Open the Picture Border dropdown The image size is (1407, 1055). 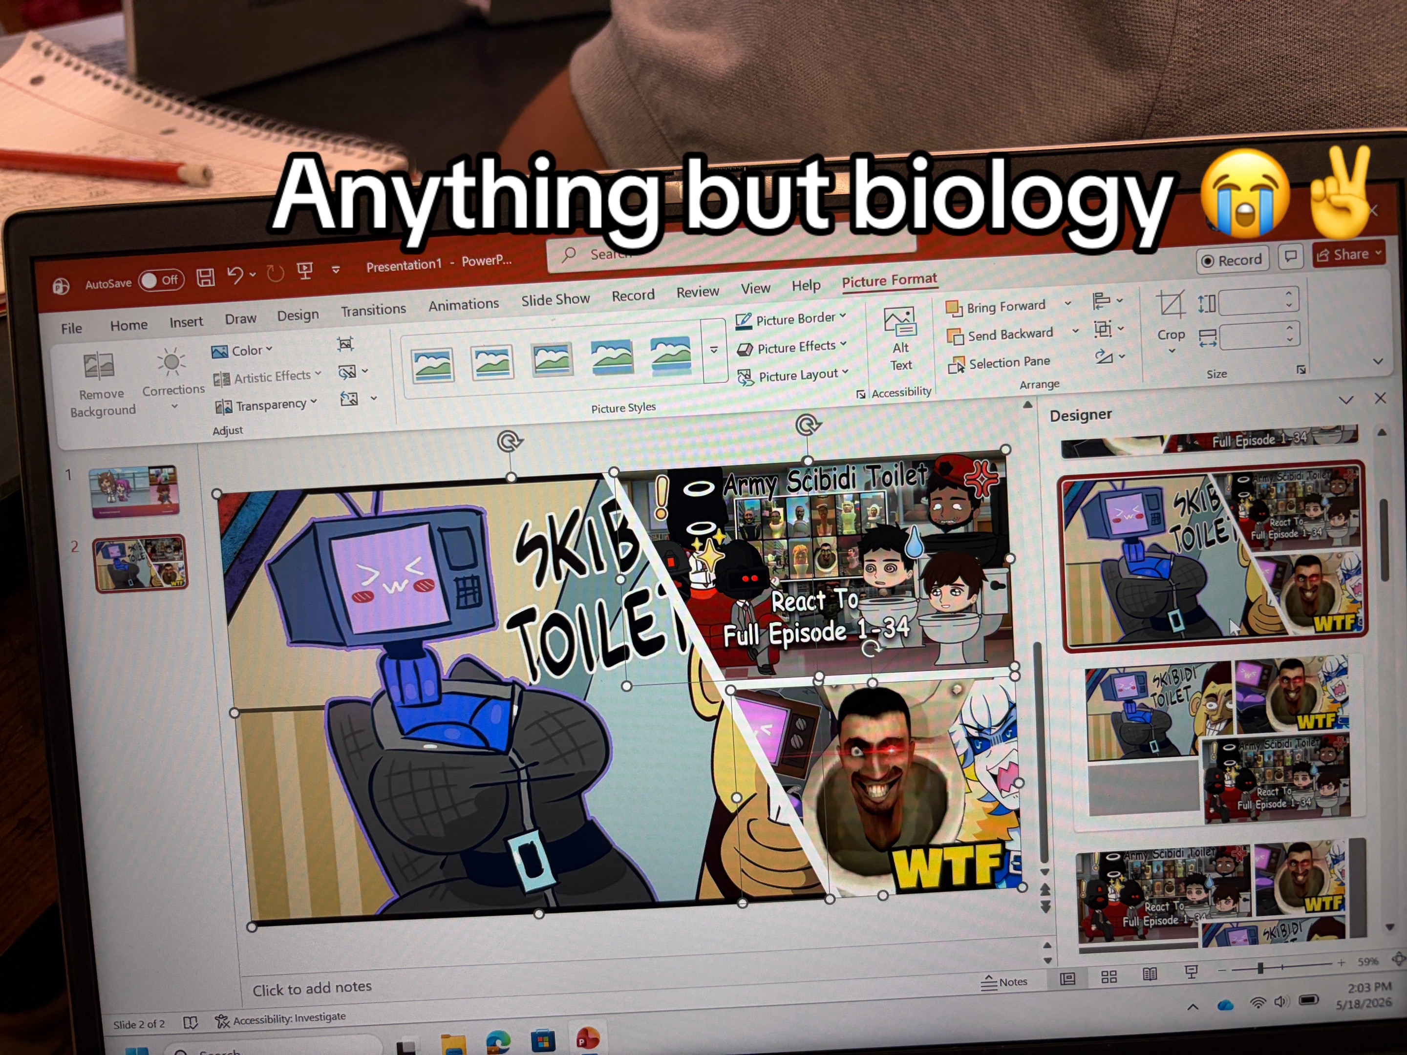click(x=791, y=318)
